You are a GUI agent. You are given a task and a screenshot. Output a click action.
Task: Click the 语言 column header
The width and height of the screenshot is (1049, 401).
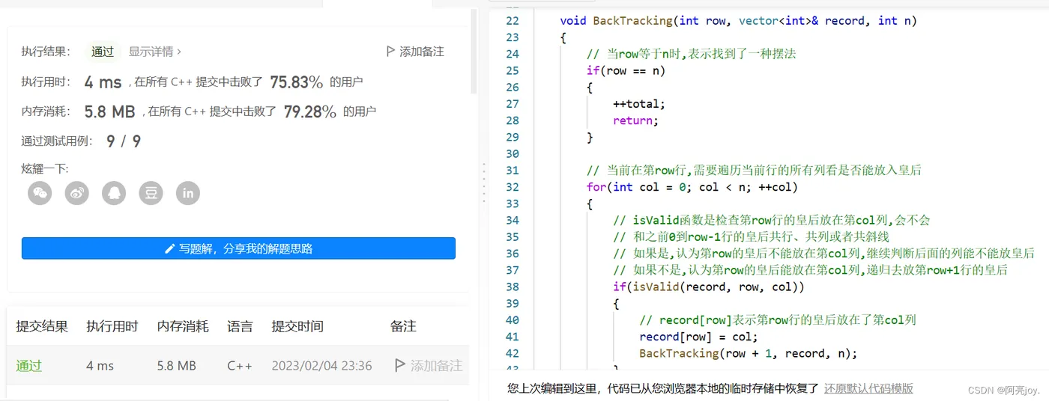coord(240,326)
